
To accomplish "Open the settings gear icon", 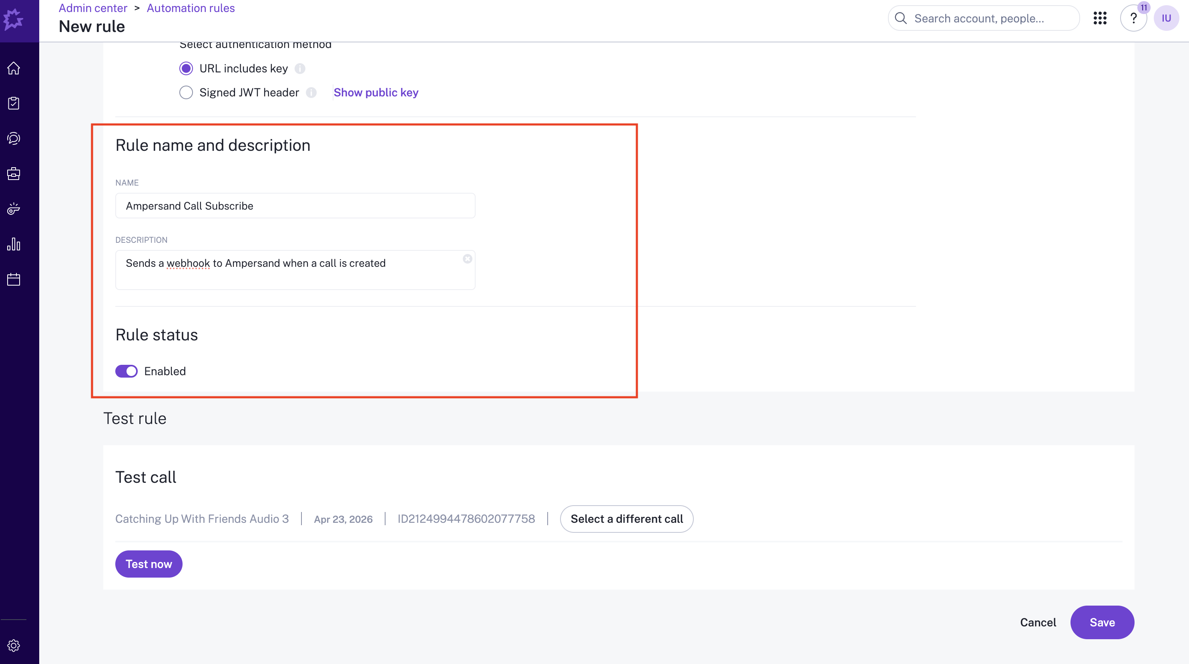I will 13,645.
